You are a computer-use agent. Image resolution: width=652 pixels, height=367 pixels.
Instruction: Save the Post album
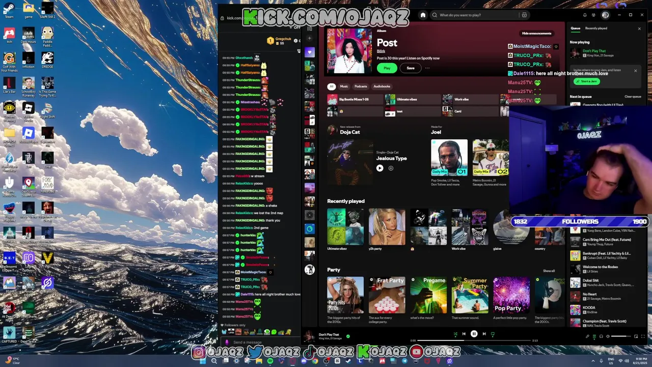coord(411,68)
